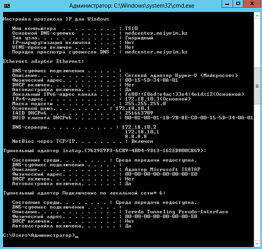The width and height of the screenshot is (262, 249).
Task: Maximize the command prompt window
Action: tap(238, 4)
